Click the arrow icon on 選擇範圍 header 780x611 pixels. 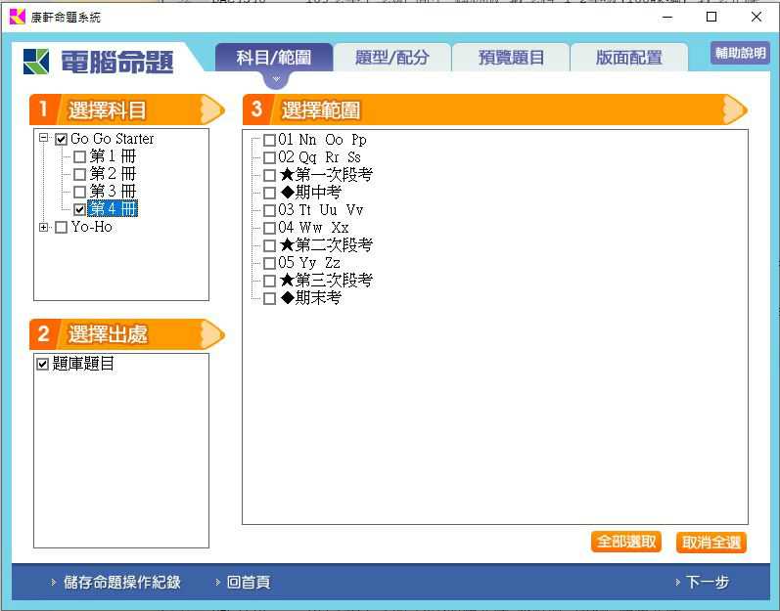click(735, 109)
